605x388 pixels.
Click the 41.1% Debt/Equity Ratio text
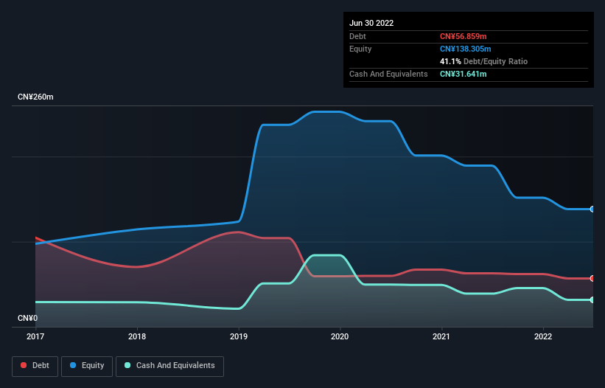click(483, 61)
